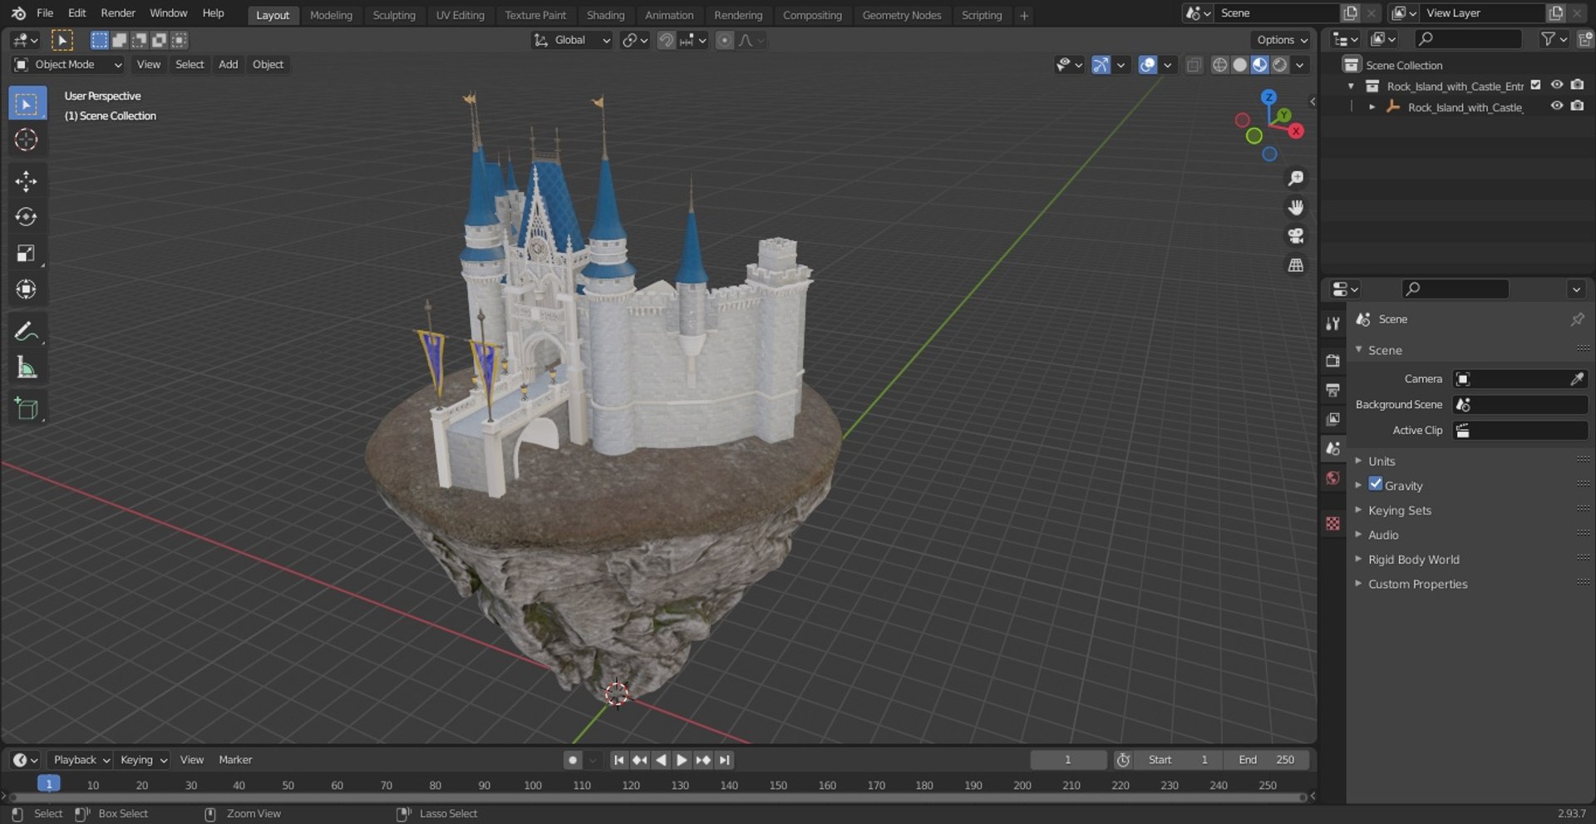Jump to the first frame
The height and width of the screenshot is (824, 1596).
pos(618,760)
